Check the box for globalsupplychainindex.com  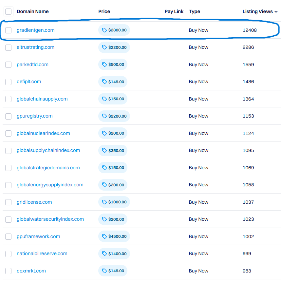click(9, 151)
